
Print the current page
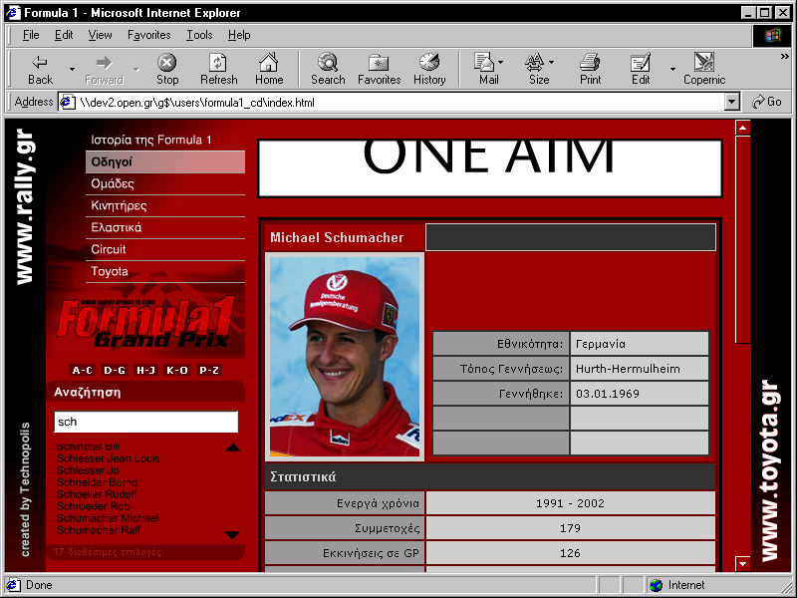(x=590, y=69)
